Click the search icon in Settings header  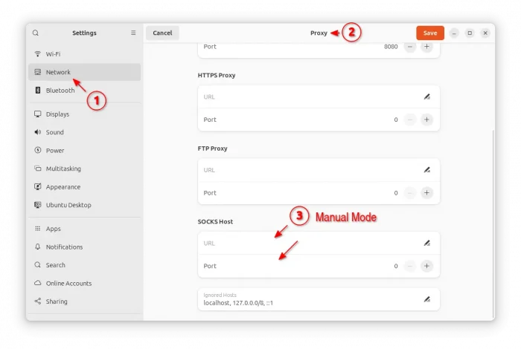(36, 33)
